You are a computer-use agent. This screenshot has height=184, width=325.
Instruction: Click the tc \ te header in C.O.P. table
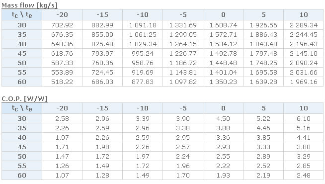pos(22,108)
